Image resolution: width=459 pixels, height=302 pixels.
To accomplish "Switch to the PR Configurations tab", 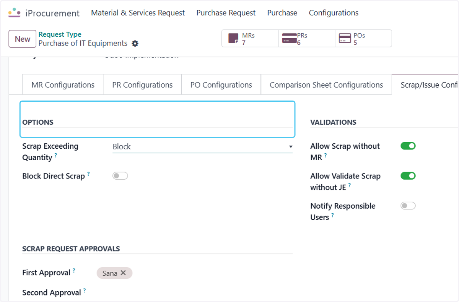I will pos(142,85).
